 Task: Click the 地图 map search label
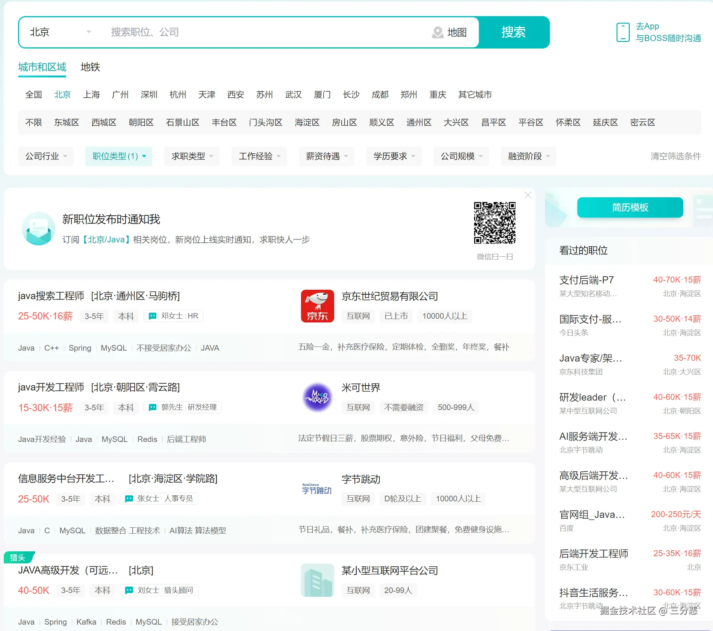coord(457,32)
